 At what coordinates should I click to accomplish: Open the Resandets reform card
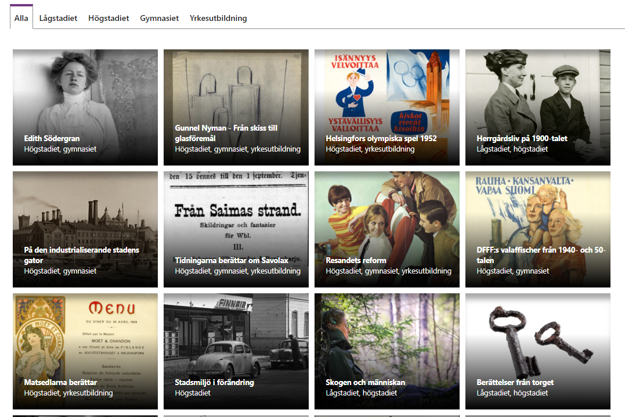[387, 229]
